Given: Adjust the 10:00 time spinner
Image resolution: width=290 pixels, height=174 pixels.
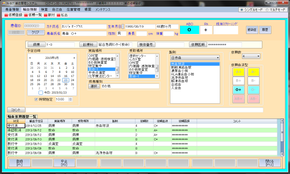Looking at the screenshot, I should pyautogui.click(x=70, y=99).
